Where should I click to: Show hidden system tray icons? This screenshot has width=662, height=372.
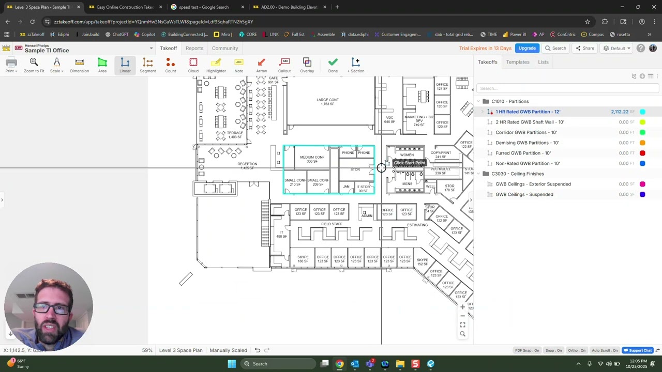[578, 364]
